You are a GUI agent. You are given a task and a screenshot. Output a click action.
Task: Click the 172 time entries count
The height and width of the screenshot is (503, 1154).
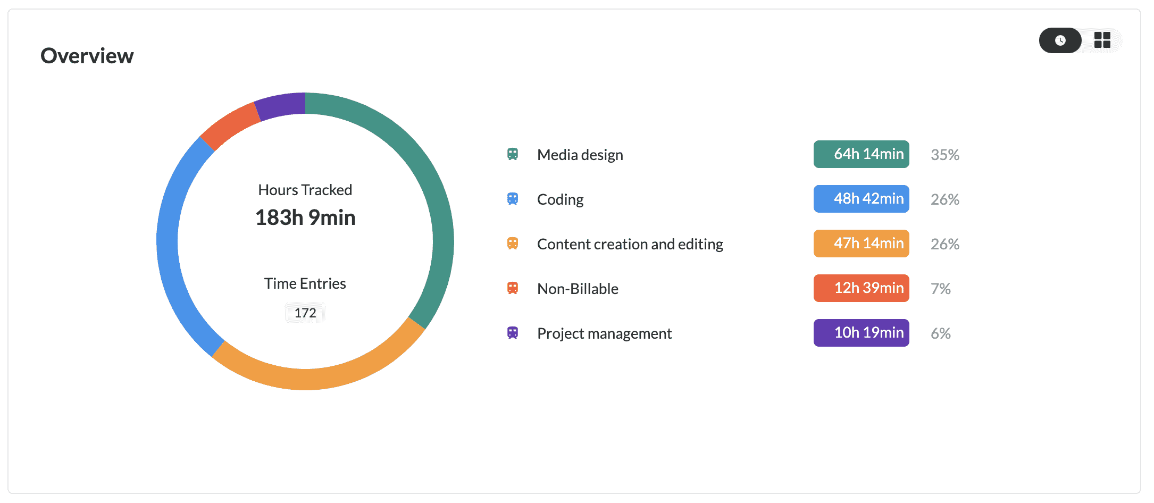tap(305, 313)
